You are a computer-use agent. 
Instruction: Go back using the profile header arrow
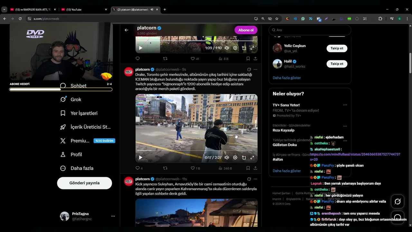126,30
